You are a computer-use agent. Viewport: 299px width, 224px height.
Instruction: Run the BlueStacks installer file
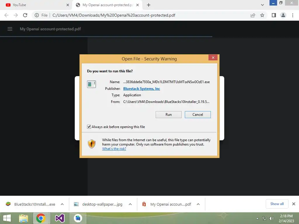[x=168, y=114]
